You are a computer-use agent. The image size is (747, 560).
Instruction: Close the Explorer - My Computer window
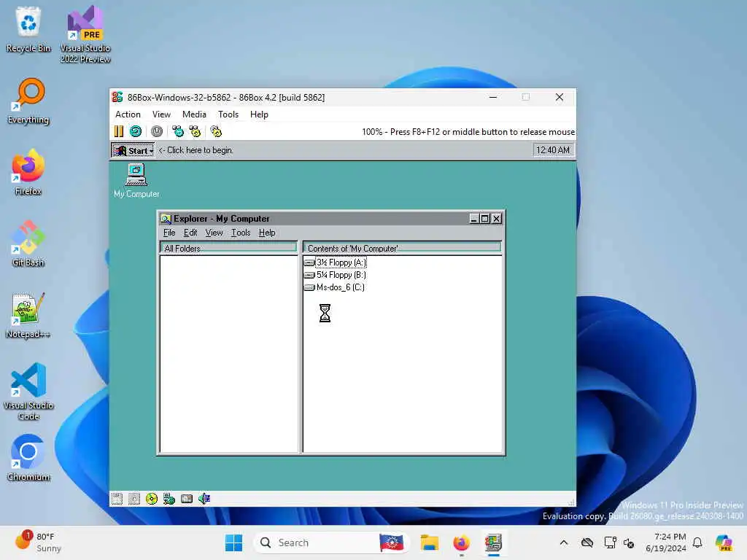click(496, 219)
